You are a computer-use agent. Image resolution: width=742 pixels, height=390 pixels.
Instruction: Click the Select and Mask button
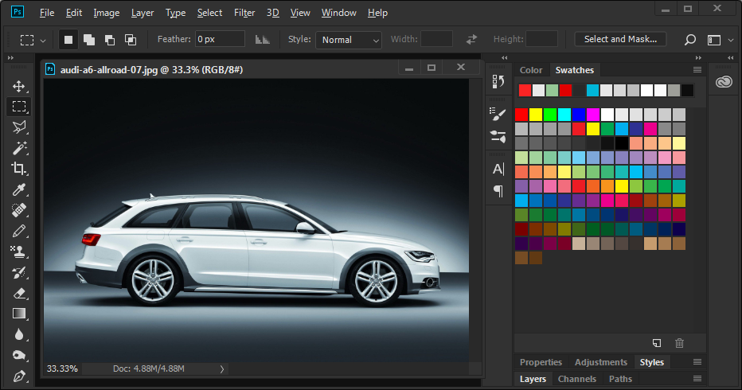(620, 39)
